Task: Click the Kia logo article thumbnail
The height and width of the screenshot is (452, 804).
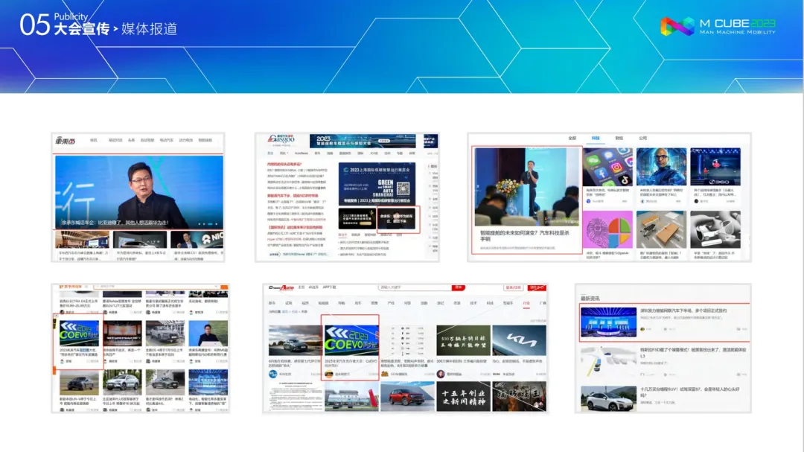Action: 518,340
